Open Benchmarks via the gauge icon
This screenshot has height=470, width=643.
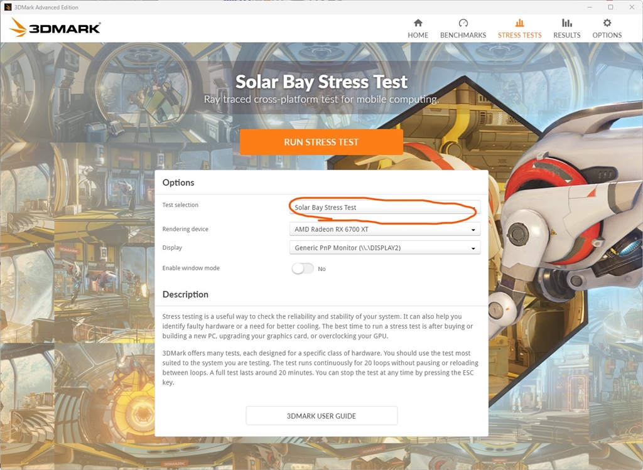(463, 23)
